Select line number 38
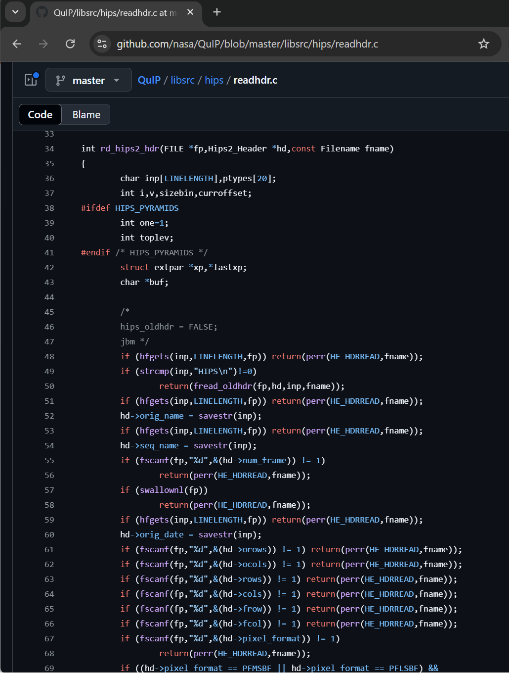This screenshot has height=673, width=509. pos(49,208)
